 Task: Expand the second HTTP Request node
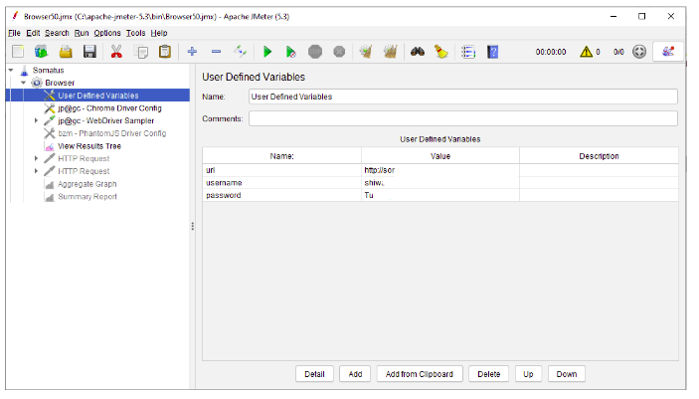click(36, 171)
